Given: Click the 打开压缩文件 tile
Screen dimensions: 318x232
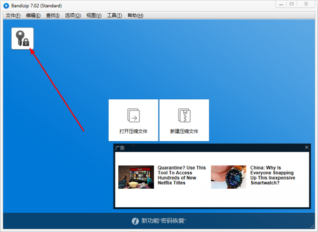Looking at the screenshot, I should (x=133, y=120).
